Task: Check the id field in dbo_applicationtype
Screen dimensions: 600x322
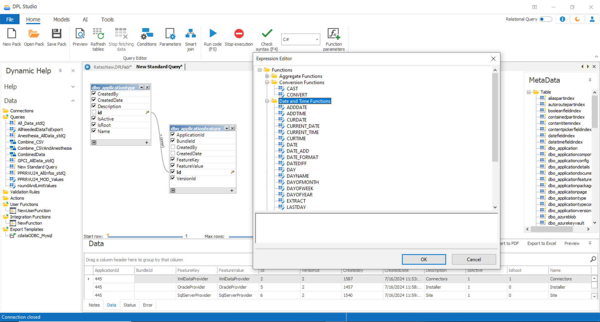Action: 94,112
